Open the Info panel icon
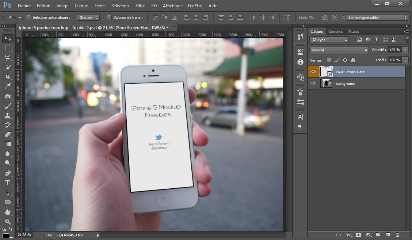Viewport: 412px width, 240px height. (x=300, y=62)
